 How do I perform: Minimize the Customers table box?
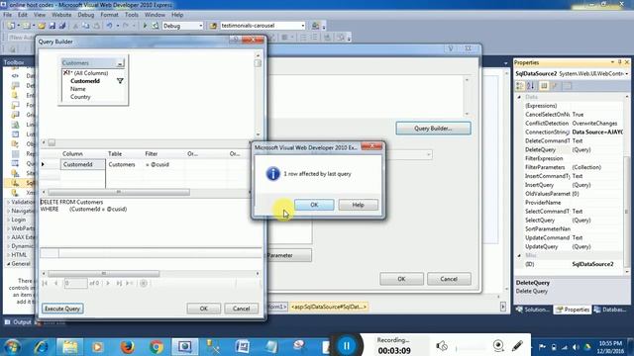coord(120,63)
